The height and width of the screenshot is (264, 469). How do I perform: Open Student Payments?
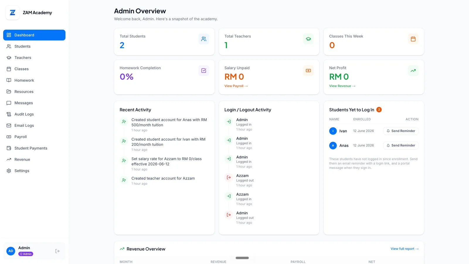(34, 148)
